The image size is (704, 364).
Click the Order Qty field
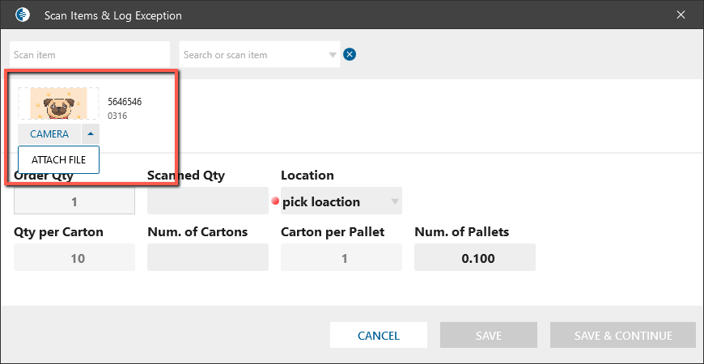(x=74, y=201)
